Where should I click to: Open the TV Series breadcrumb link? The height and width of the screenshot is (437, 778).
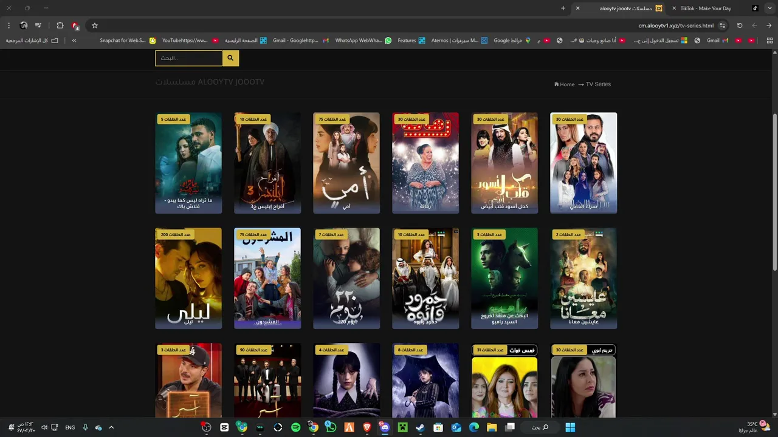tap(598, 84)
